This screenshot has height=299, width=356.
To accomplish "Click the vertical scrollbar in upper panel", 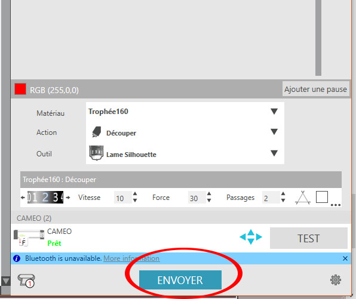I will tap(318, 38).
